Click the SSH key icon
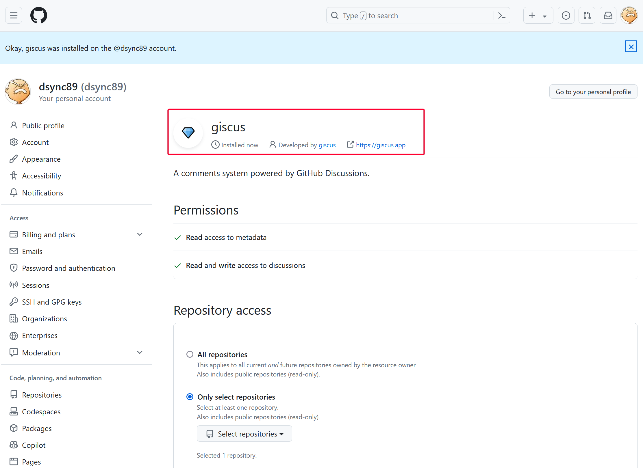The width and height of the screenshot is (643, 468). [x=14, y=302]
